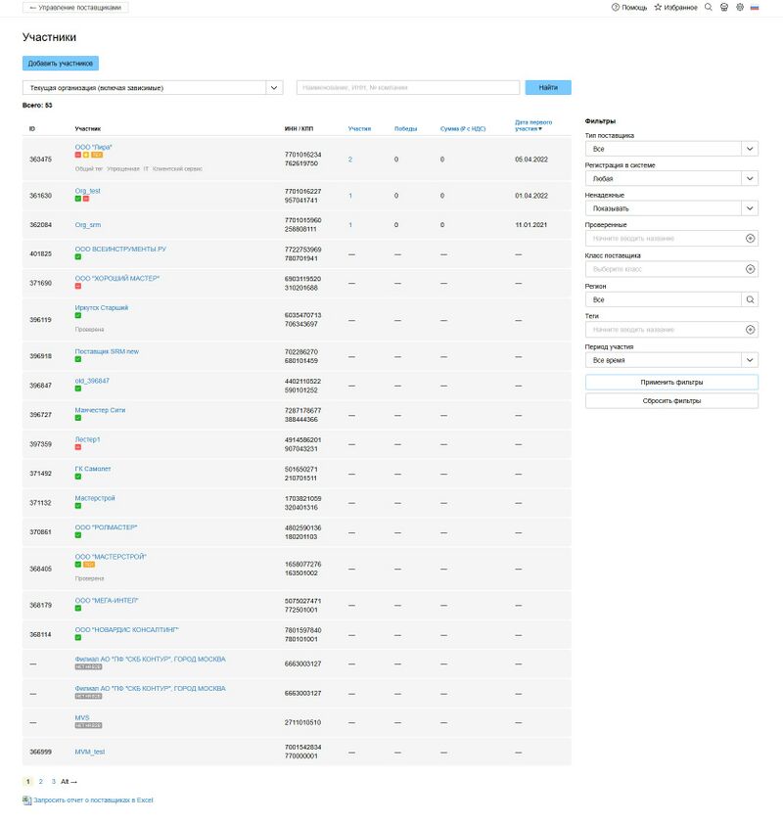Click the Russian flag language icon
Screen dimensions: 783x822
(x=755, y=7)
